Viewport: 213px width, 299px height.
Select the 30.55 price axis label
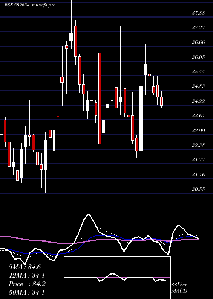(199, 189)
